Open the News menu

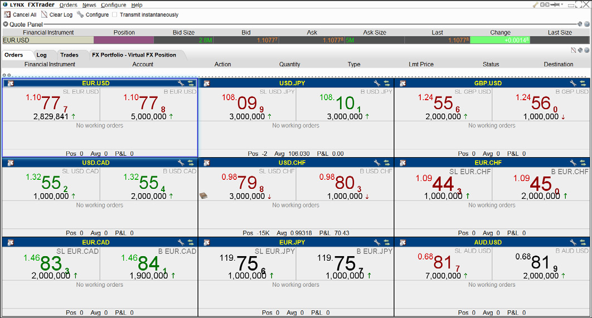(89, 5)
